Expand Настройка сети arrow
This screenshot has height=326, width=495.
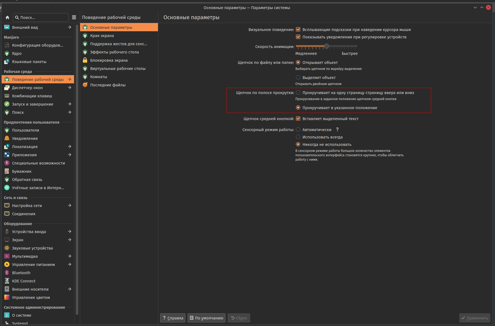tap(69, 206)
